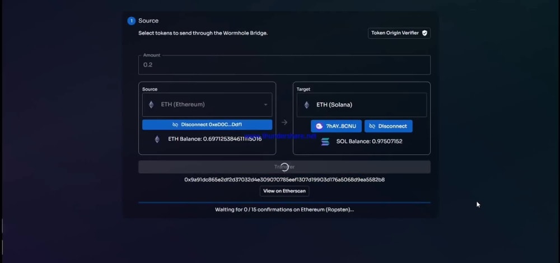Open the Phantom wallet 7hAY..8CNU button

(x=336, y=126)
